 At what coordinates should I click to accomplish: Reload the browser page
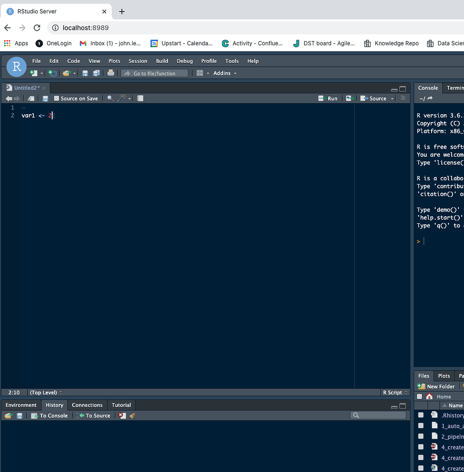37,28
